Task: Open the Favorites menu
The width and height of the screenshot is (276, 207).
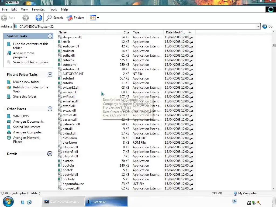Action: 38,9
